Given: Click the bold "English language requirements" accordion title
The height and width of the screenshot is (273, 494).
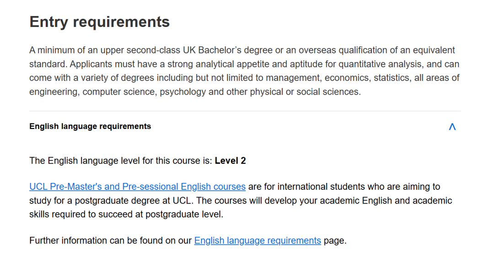Looking at the screenshot, I should pos(90,126).
